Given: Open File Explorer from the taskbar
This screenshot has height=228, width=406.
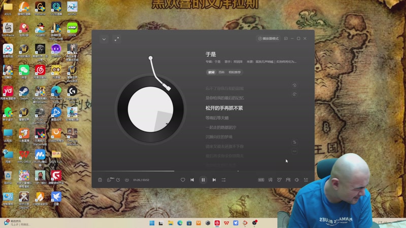Looking at the screenshot, I should click(x=171, y=223).
